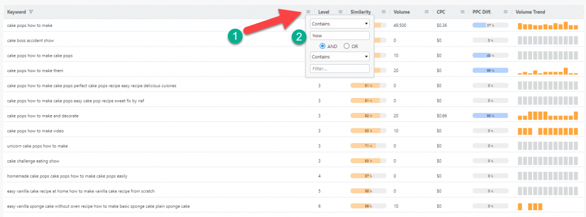Click the 71 % similarity bar
586x217 pixels.
368,146
